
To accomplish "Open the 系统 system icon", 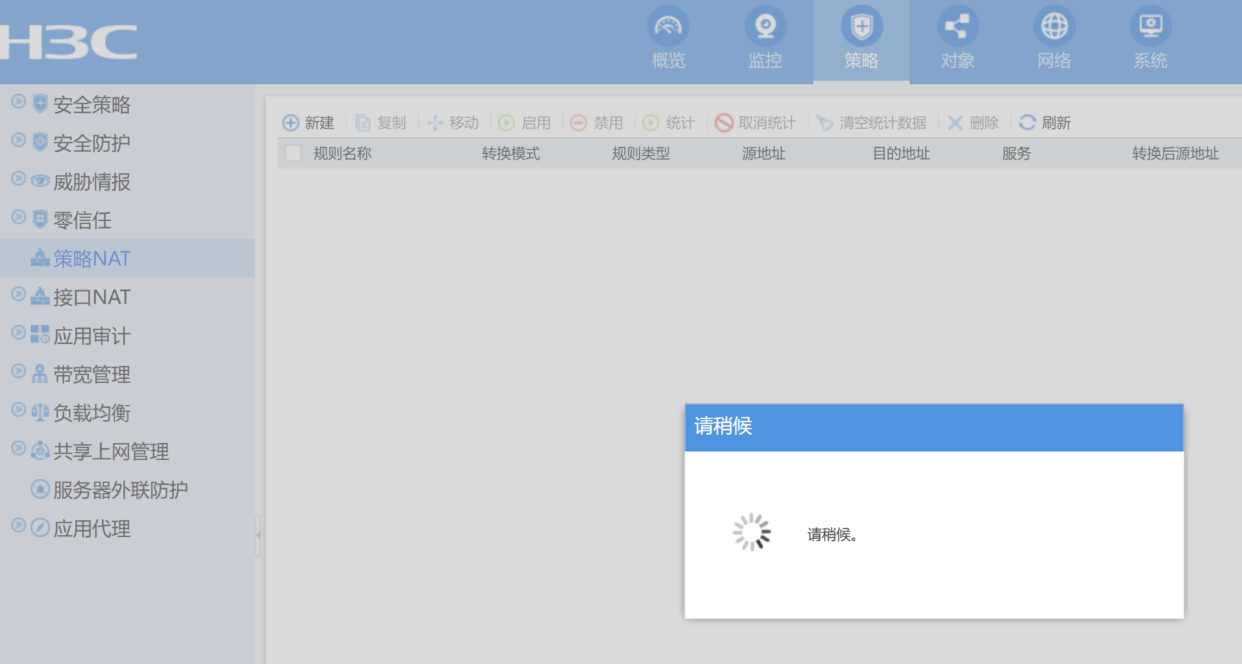I will point(1150,26).
